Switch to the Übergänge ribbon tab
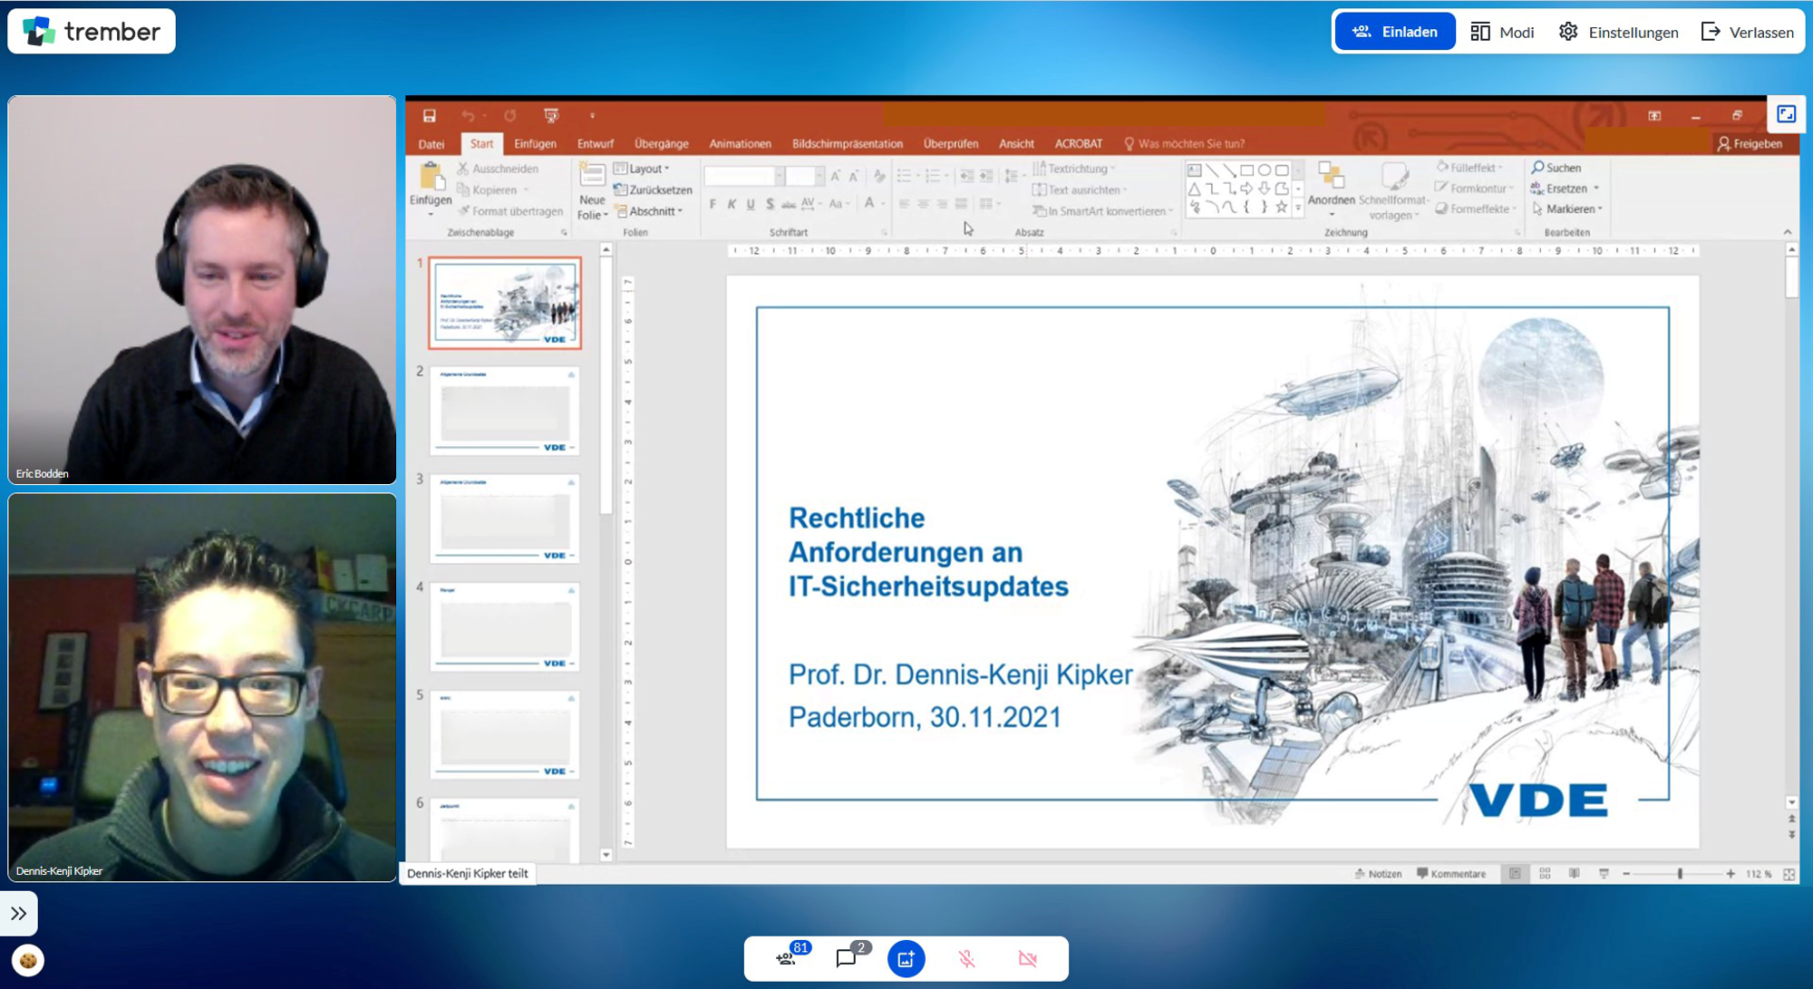1813x989 pixels. (661, 143)
